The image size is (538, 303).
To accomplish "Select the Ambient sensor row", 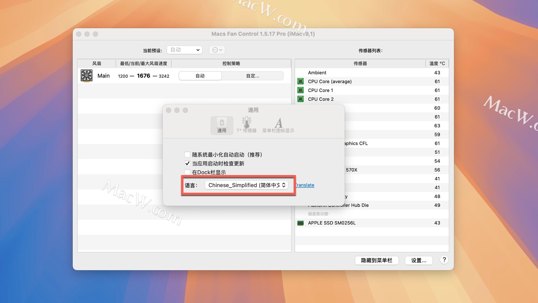I will [372, 73].
